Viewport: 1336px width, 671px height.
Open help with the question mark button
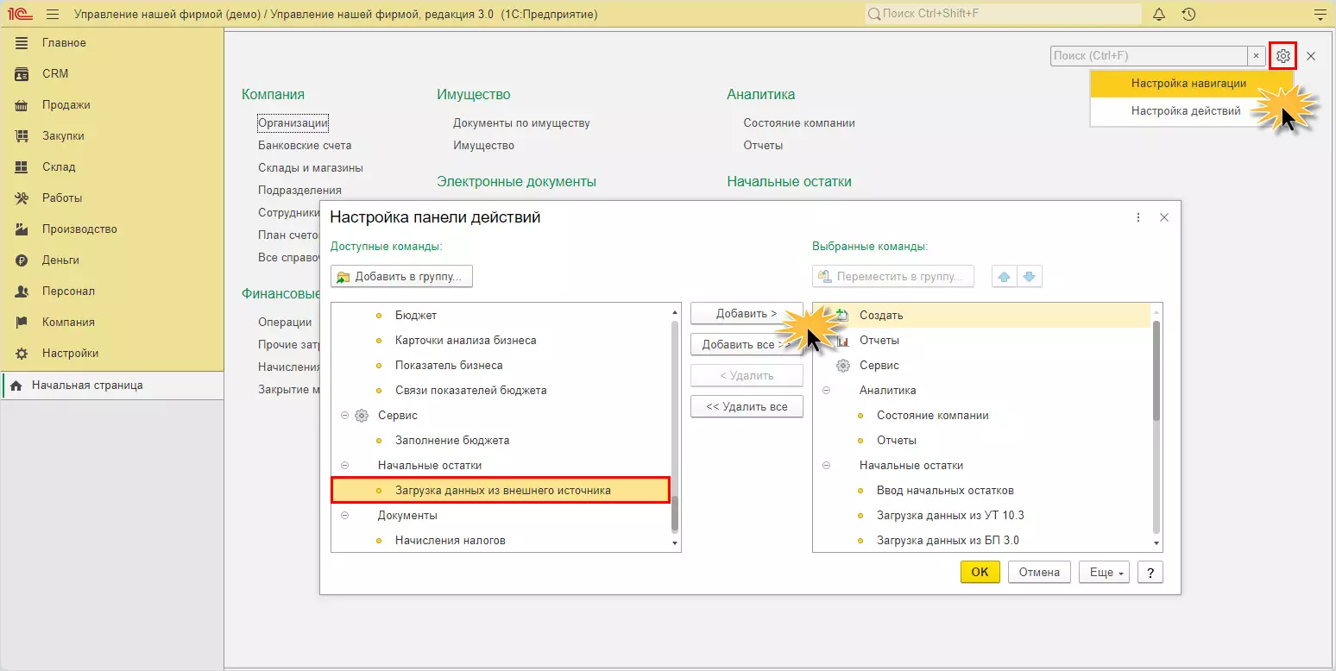tap(1150, 572)
